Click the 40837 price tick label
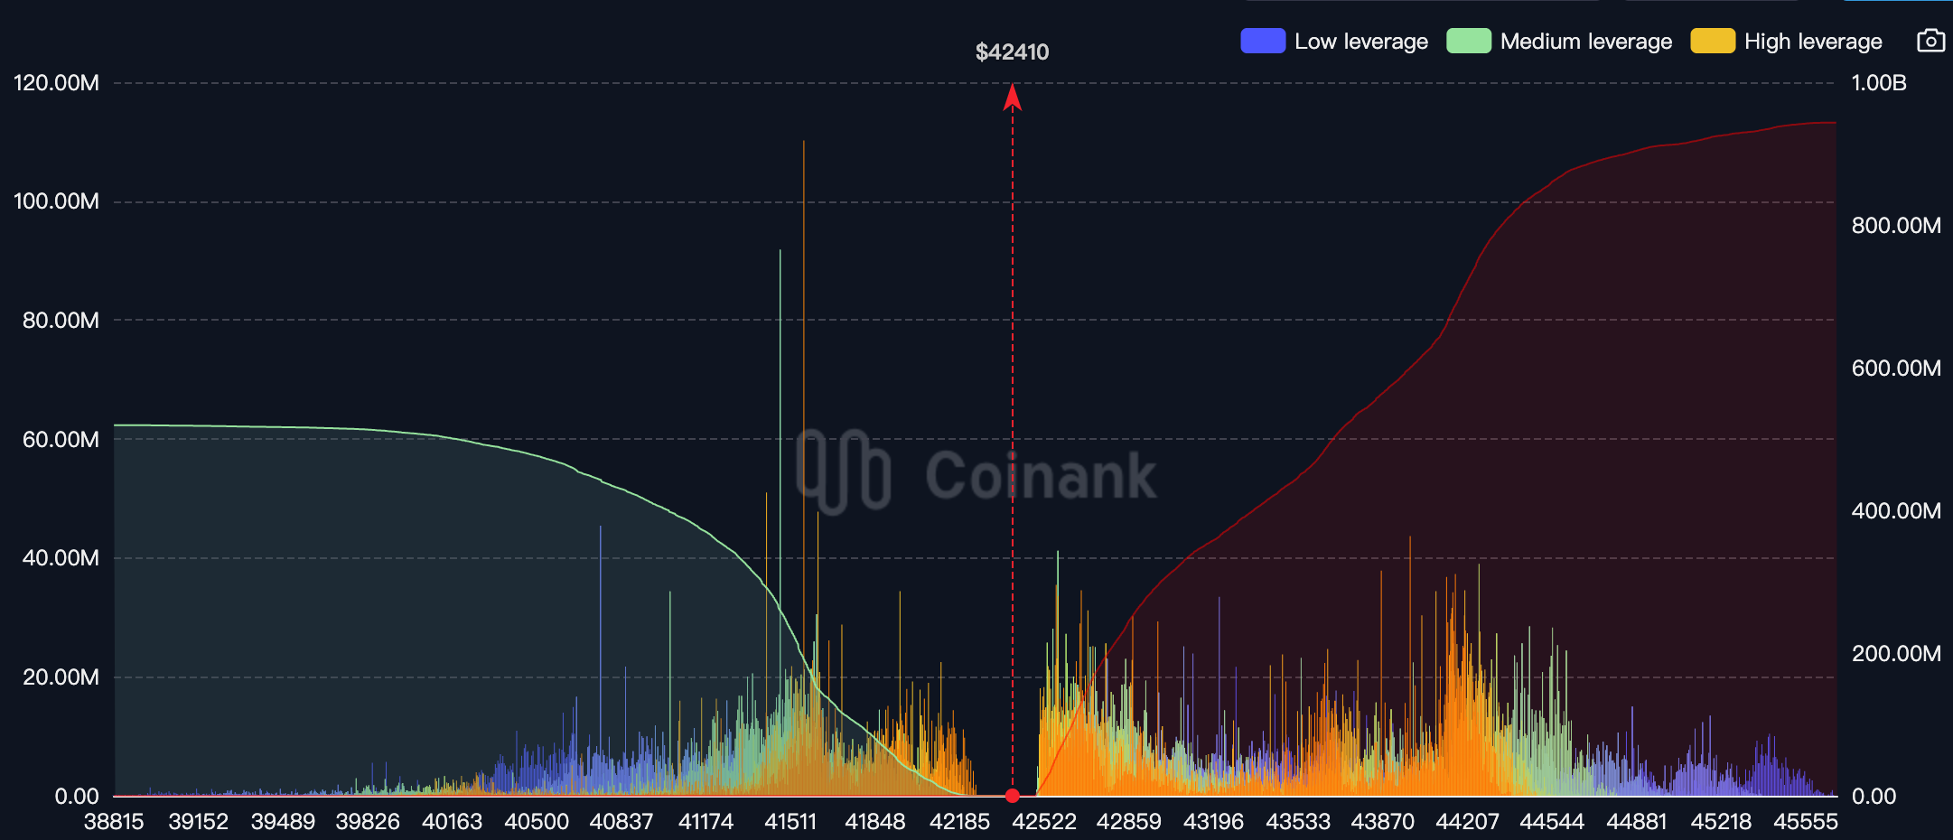Viewport: 1953px width, 840px height. click(621, 822)
